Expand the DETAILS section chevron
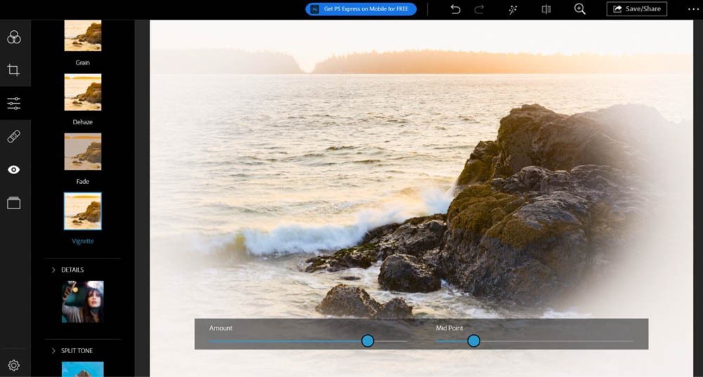703x377 pixels. point(53,270)
